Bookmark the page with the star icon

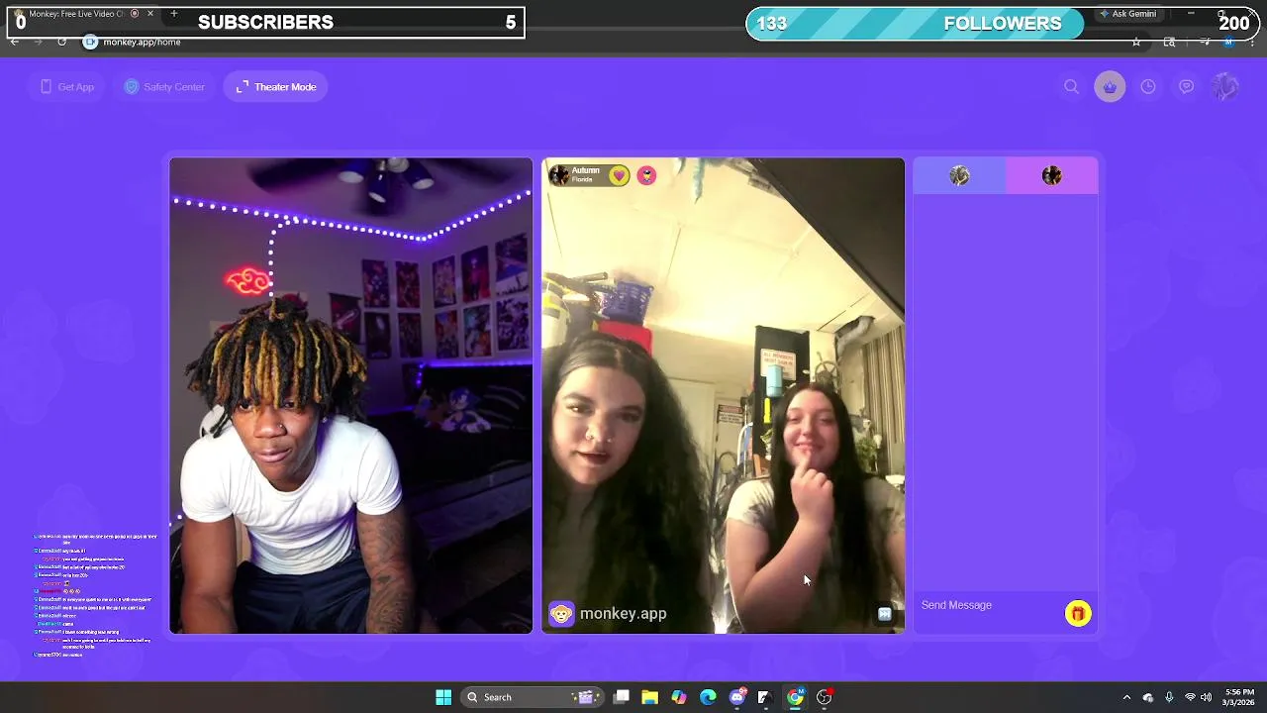(1136, 42)
